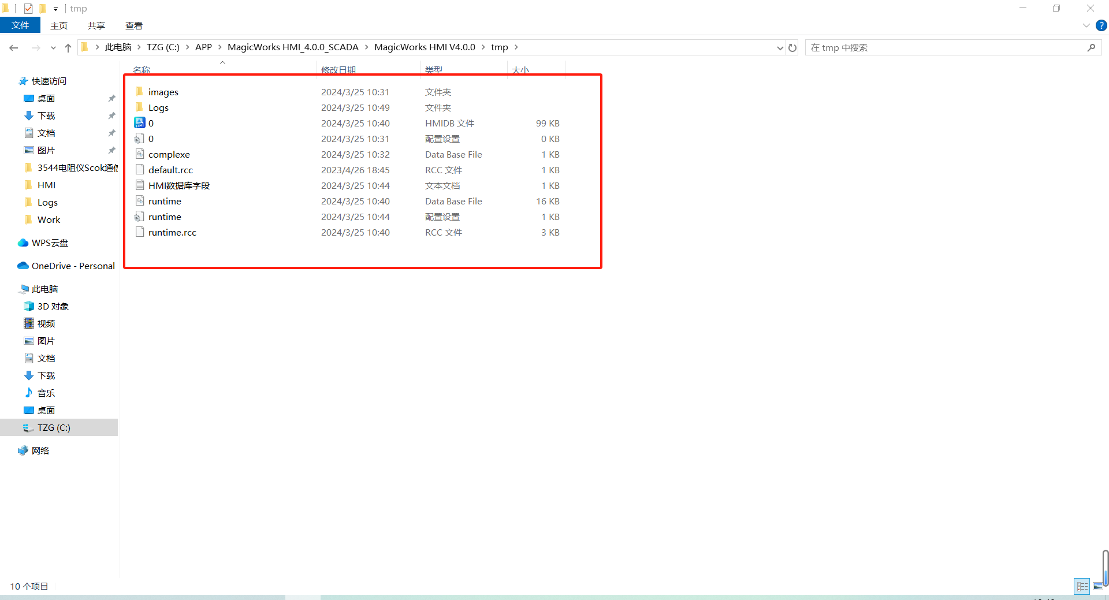Sort by 修改日期 column header
1109x600 pixels.
click(x=338, y=69)
